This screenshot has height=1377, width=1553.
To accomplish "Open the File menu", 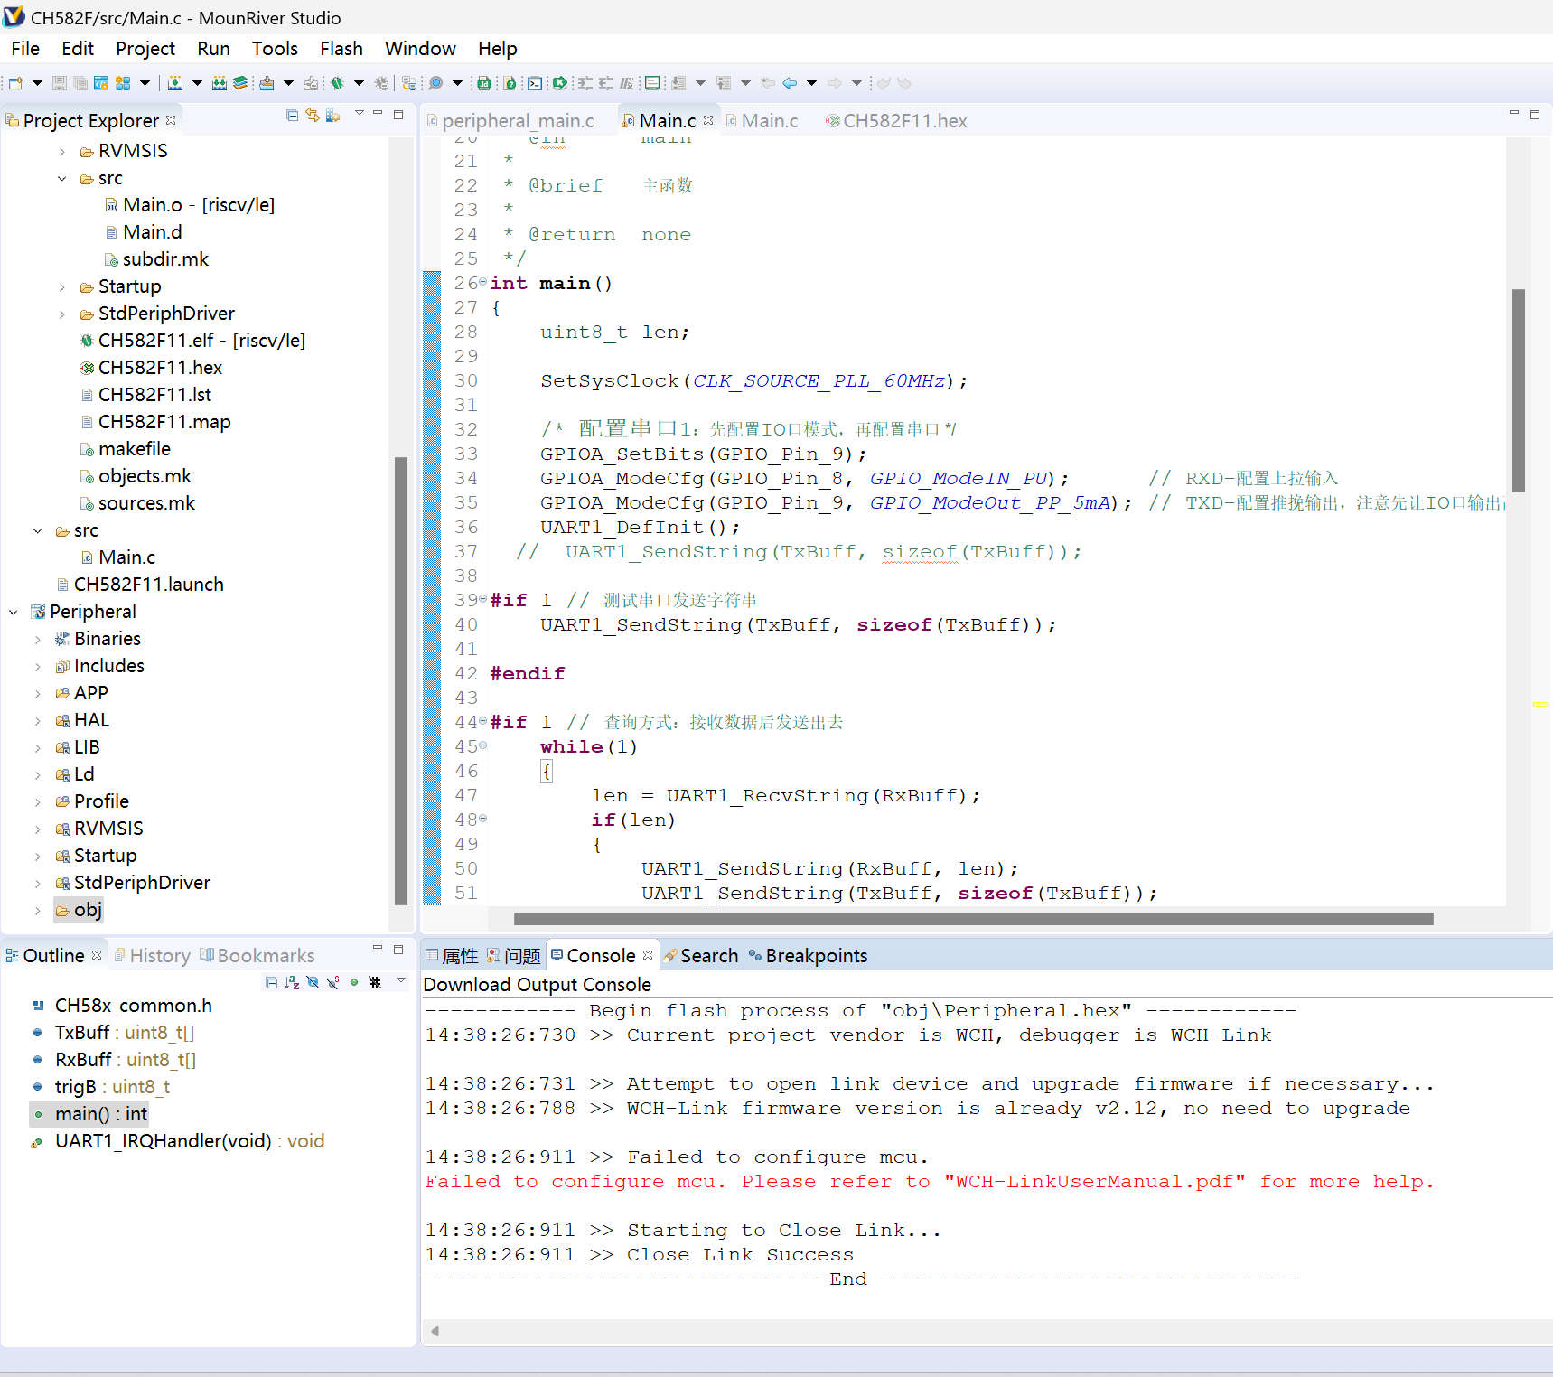I will tap(25, 49).
